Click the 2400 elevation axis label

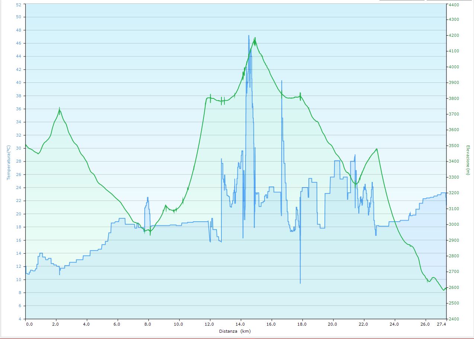pyautogui.click(x=454, y=319)
